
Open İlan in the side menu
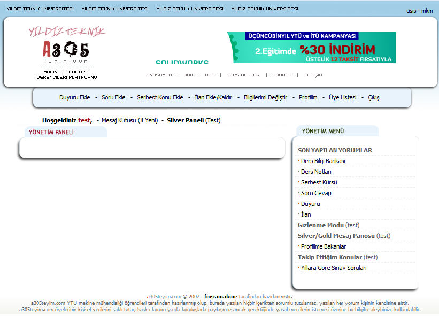[x=306, y=214]
